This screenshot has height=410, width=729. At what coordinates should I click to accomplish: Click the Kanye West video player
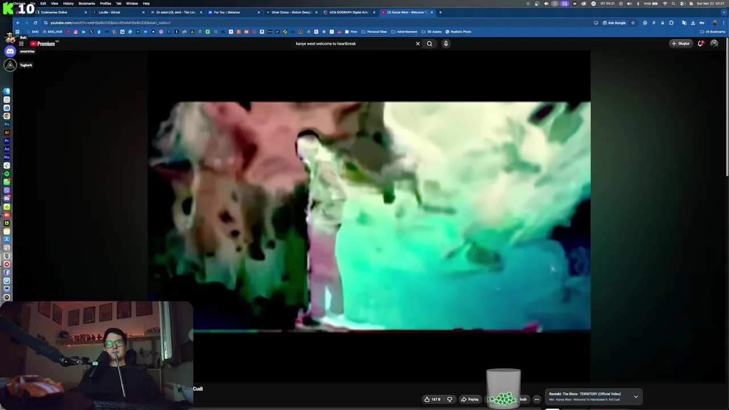pos(369,216)
